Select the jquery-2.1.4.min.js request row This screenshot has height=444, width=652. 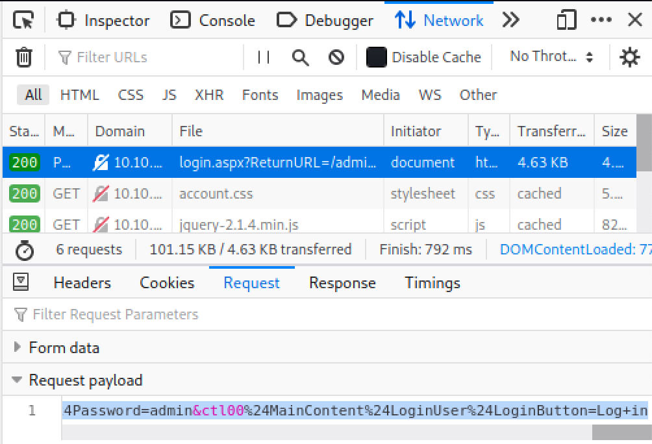point(320,221)
